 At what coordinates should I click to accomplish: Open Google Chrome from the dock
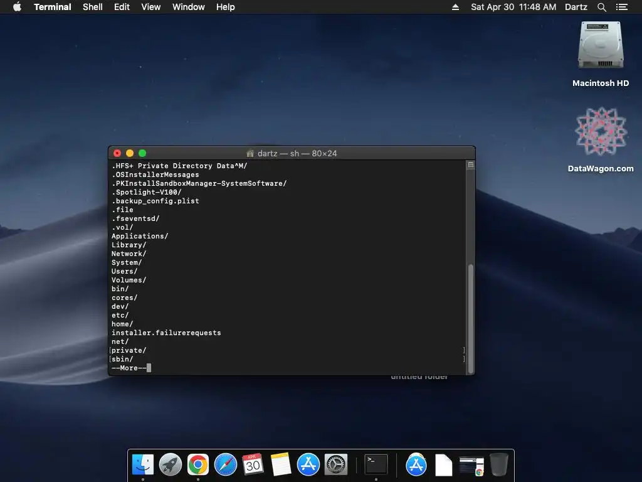pyautogui.click(x=197, y=465)
